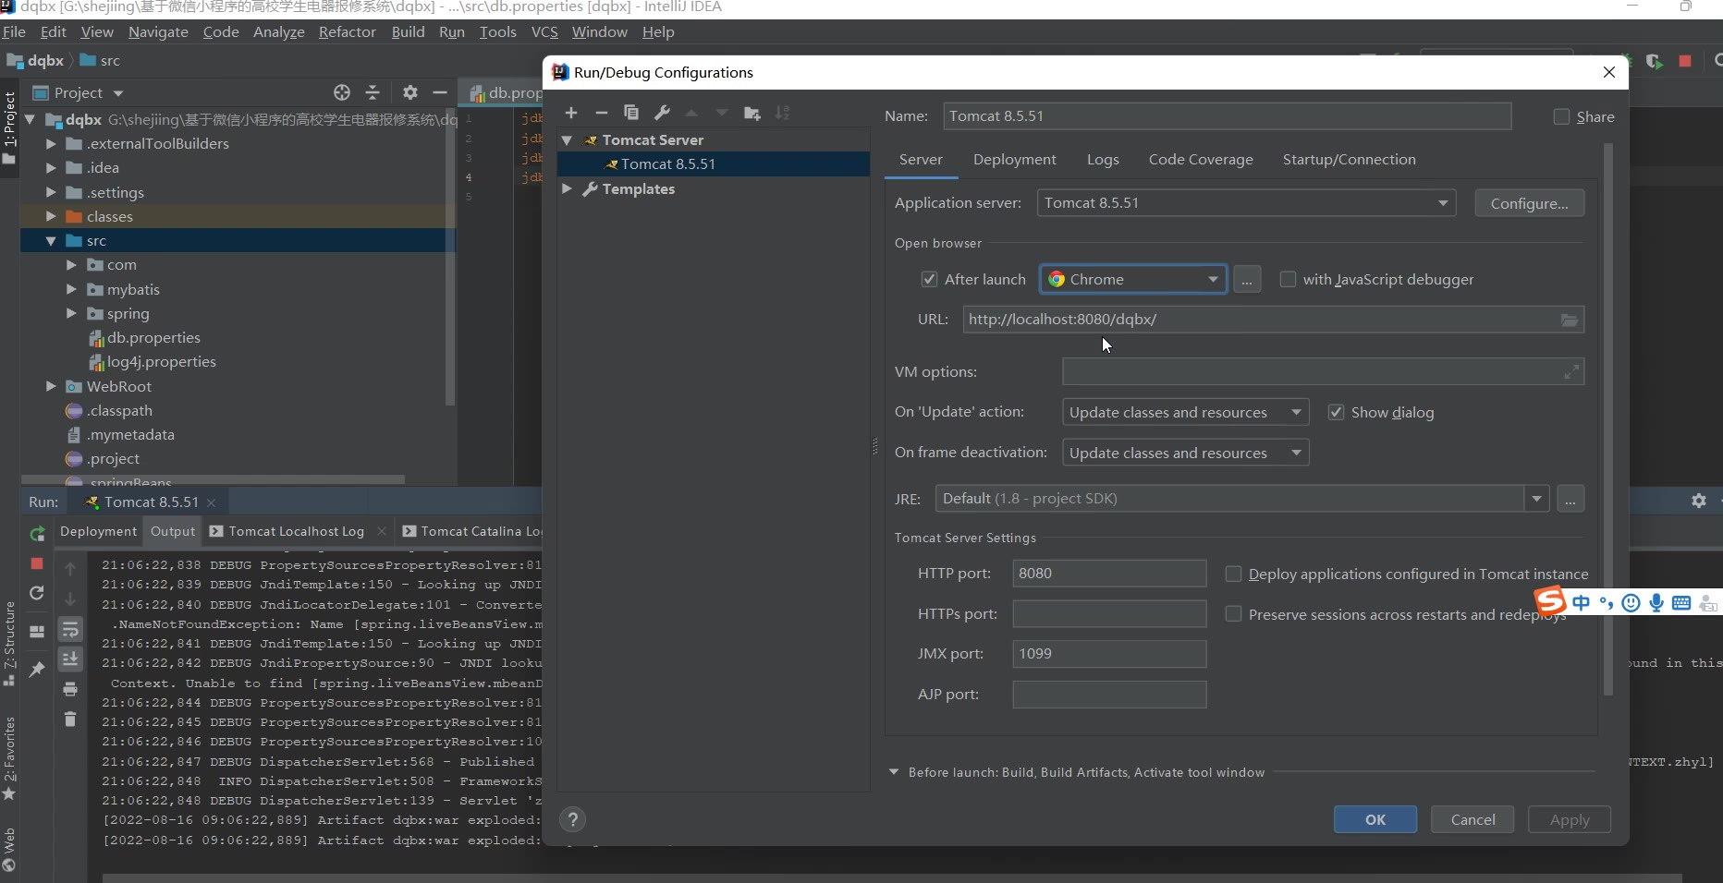Click browse button next to JRE field
This screenshot has height=883, width=1723.
pos(1570,499)
